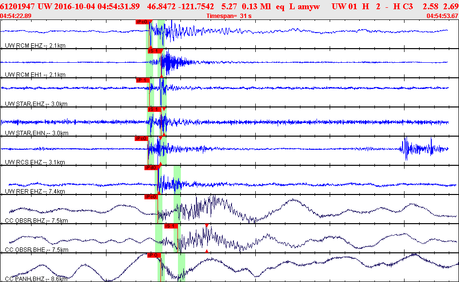Select the iS 1 pick flag on RCM EH1
459x282 pixels.
155,51
